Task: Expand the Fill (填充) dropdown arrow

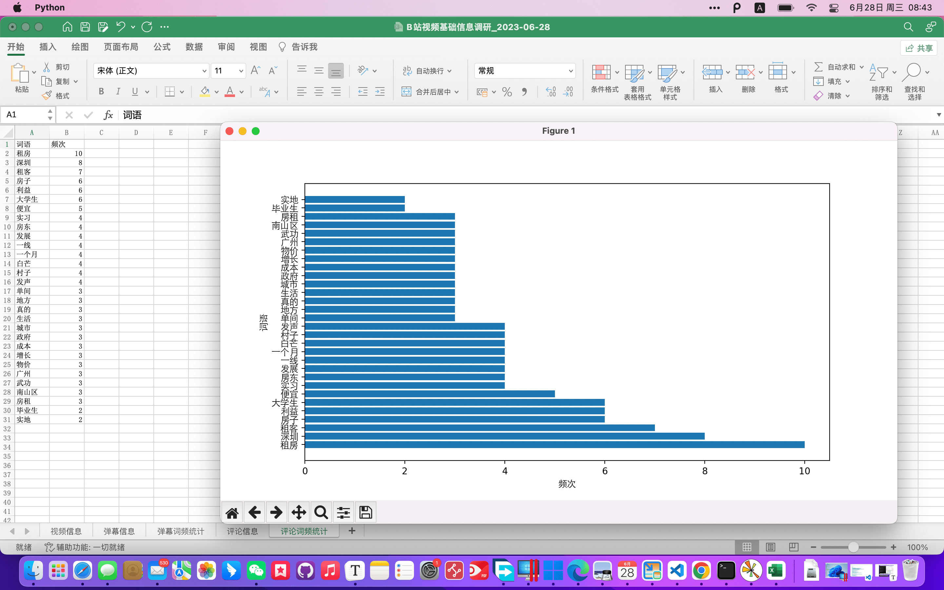Action: pyautogui.click(x=848, y=82)
